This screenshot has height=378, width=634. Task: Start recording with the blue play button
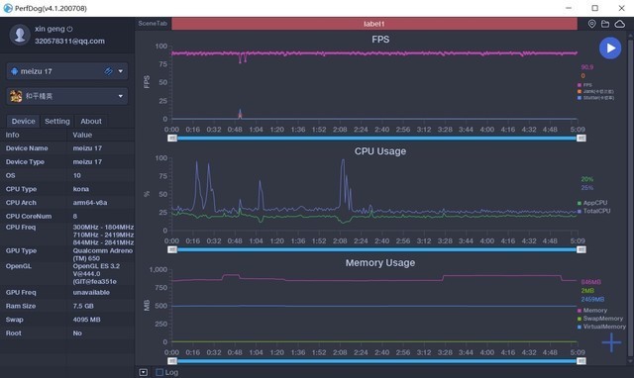(x=610, y=48)
